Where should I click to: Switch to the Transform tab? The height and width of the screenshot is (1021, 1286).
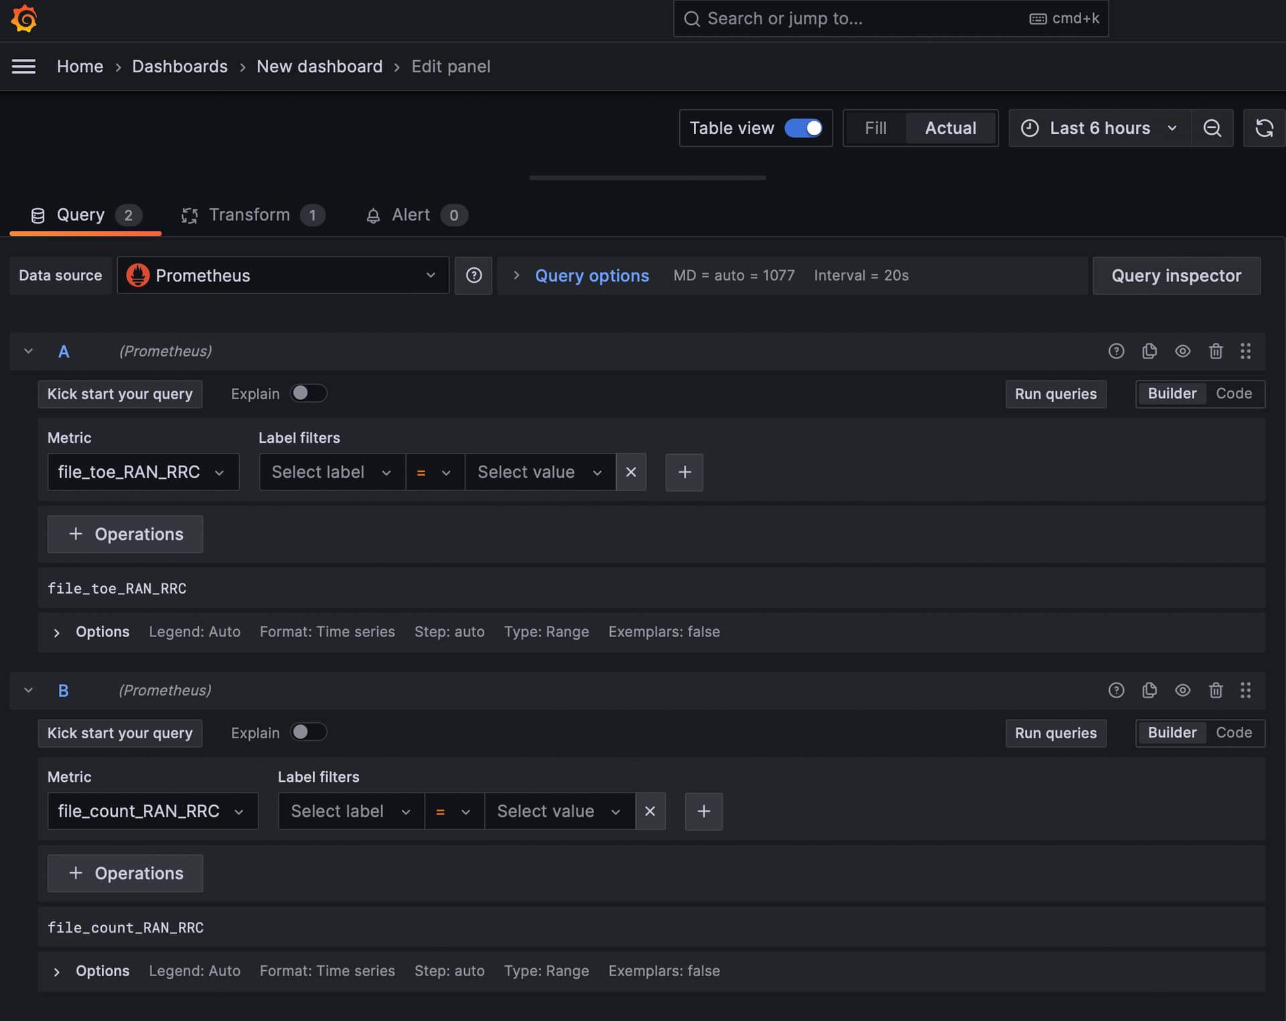point(248,215)
